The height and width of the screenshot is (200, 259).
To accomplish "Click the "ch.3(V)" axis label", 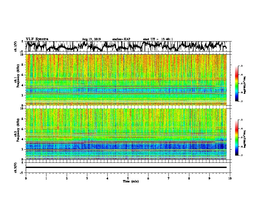I will coord(16,168).
